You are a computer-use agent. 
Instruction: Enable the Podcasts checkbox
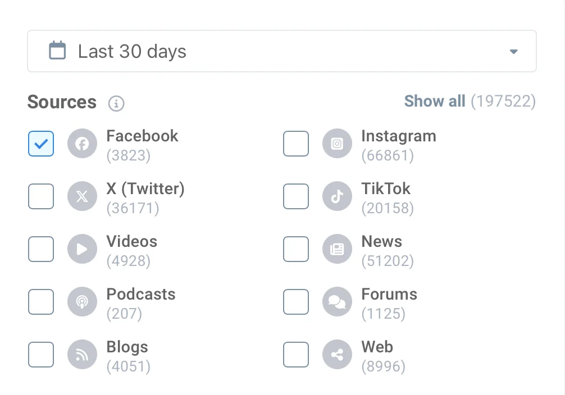click(40, 302)
